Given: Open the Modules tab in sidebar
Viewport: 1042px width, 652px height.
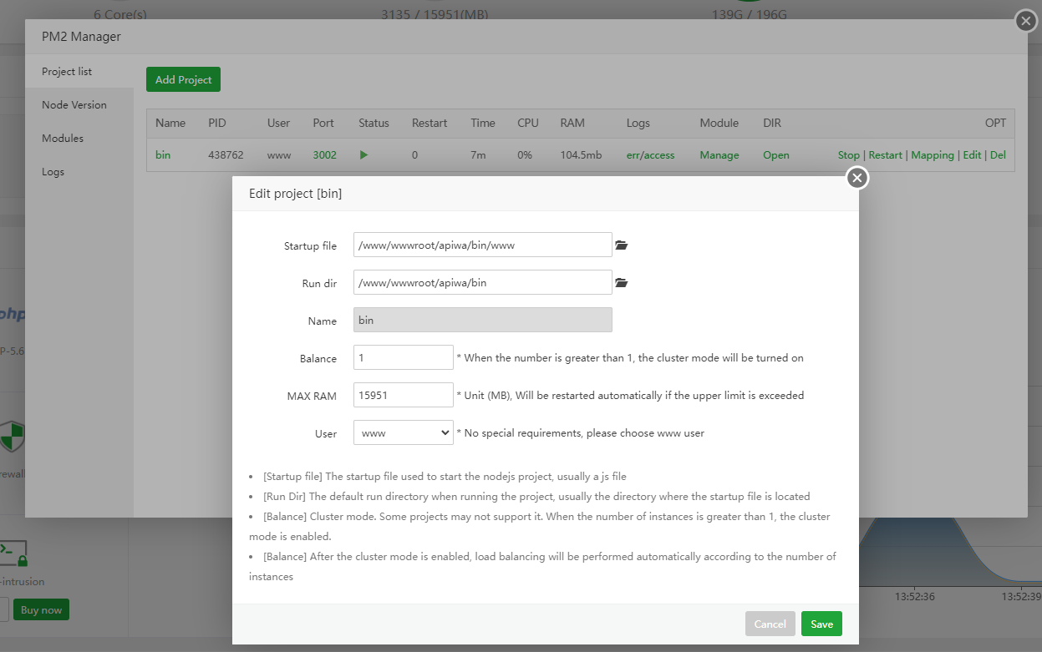Looking at the screenshot, I should coord(63,139).
